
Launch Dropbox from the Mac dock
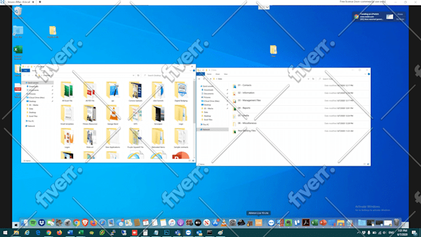(x=41, y=223)
